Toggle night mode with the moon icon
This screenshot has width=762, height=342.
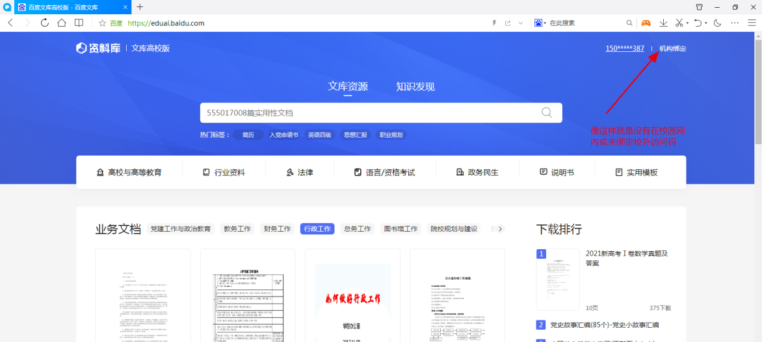point(717,23)
